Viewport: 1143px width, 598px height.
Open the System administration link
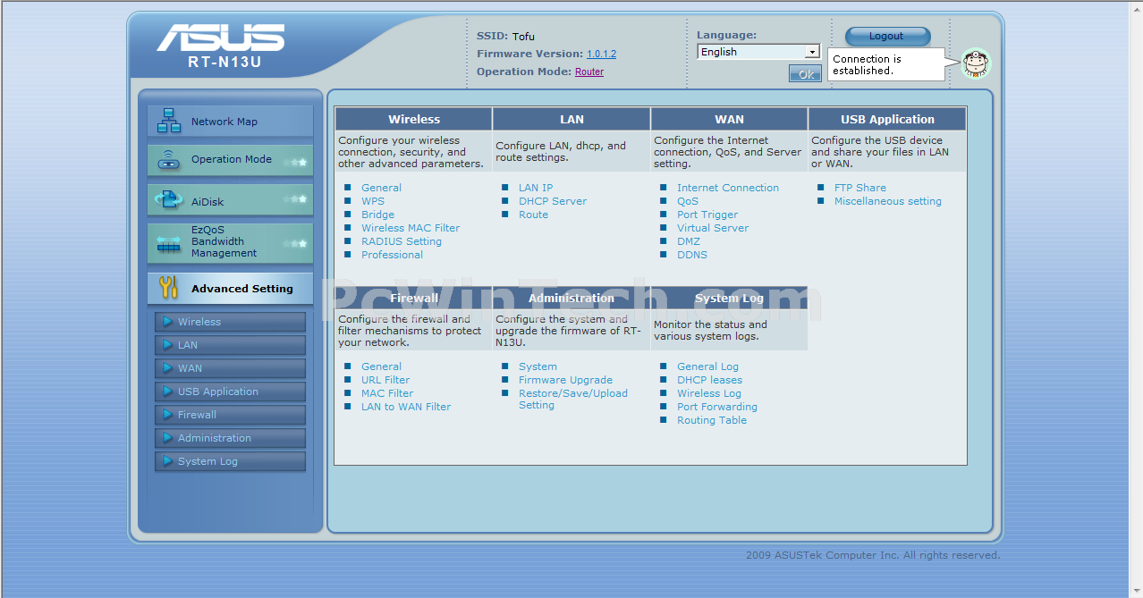pyautogui.click(x=538, y=366)
